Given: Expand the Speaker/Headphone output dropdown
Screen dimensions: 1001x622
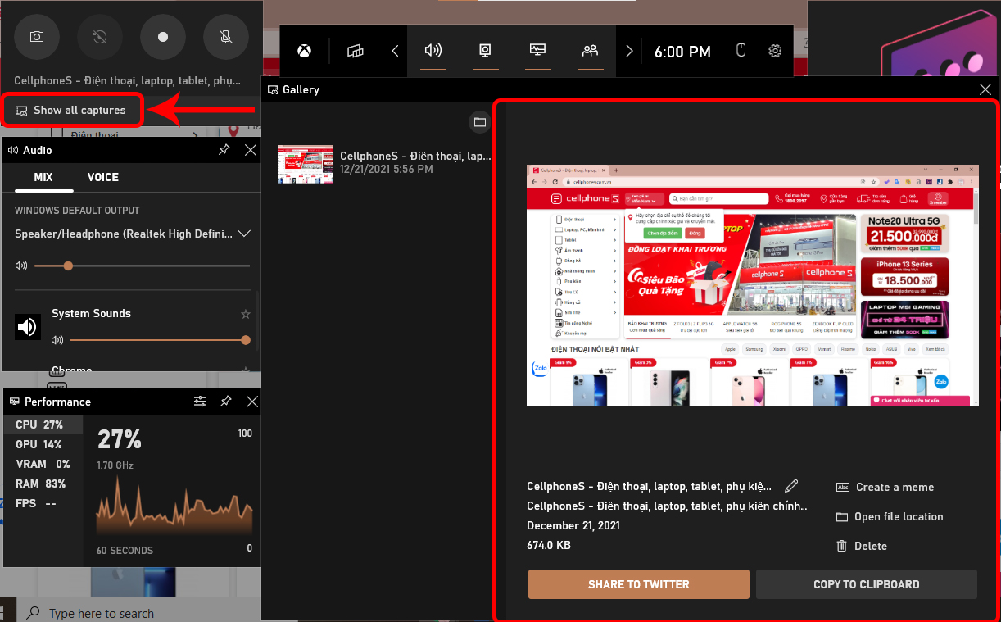Looking at the screenshot, I should pos(243,234).
